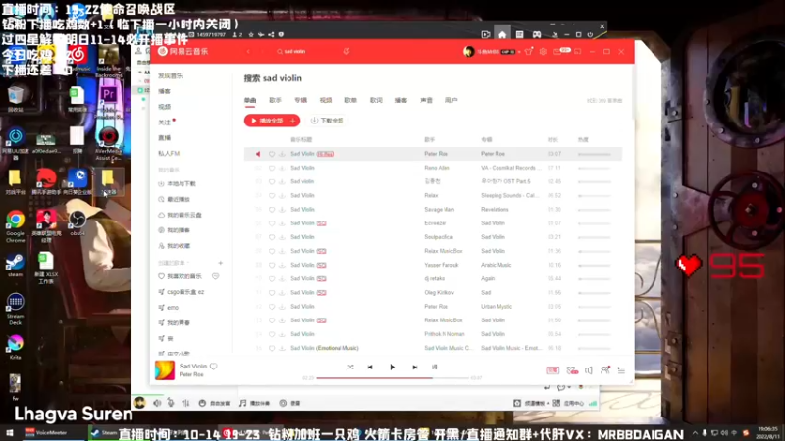The image size is (785, 441).
Task: Click the Play All red button
Action: (266, 121)
